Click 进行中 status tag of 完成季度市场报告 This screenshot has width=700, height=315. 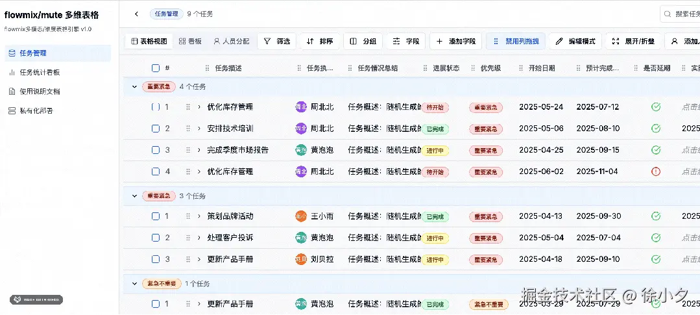435,151
